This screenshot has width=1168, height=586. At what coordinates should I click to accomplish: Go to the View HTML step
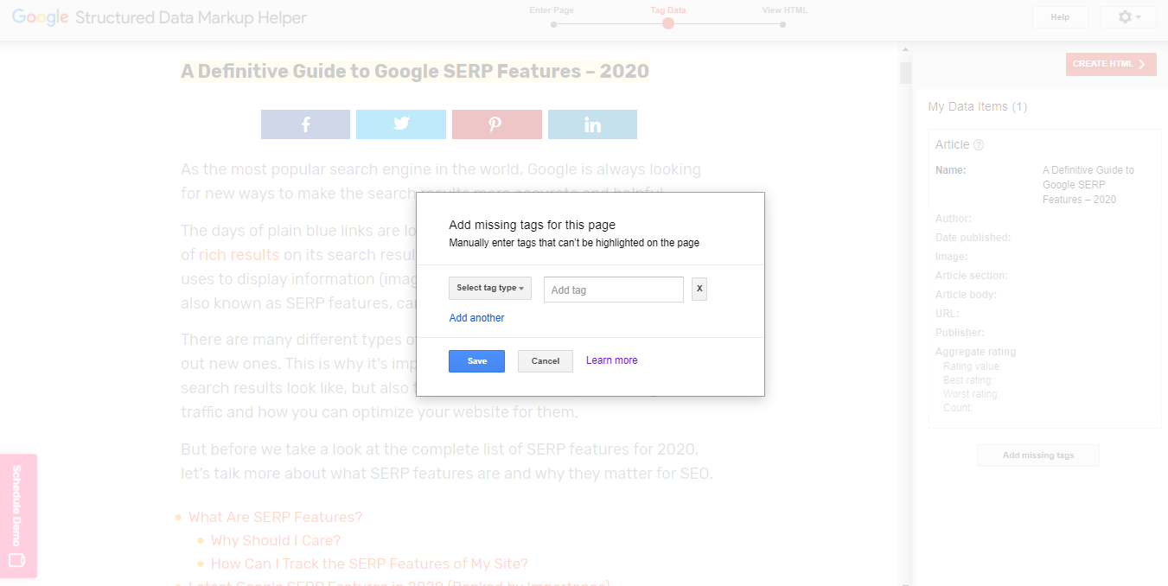785,10
